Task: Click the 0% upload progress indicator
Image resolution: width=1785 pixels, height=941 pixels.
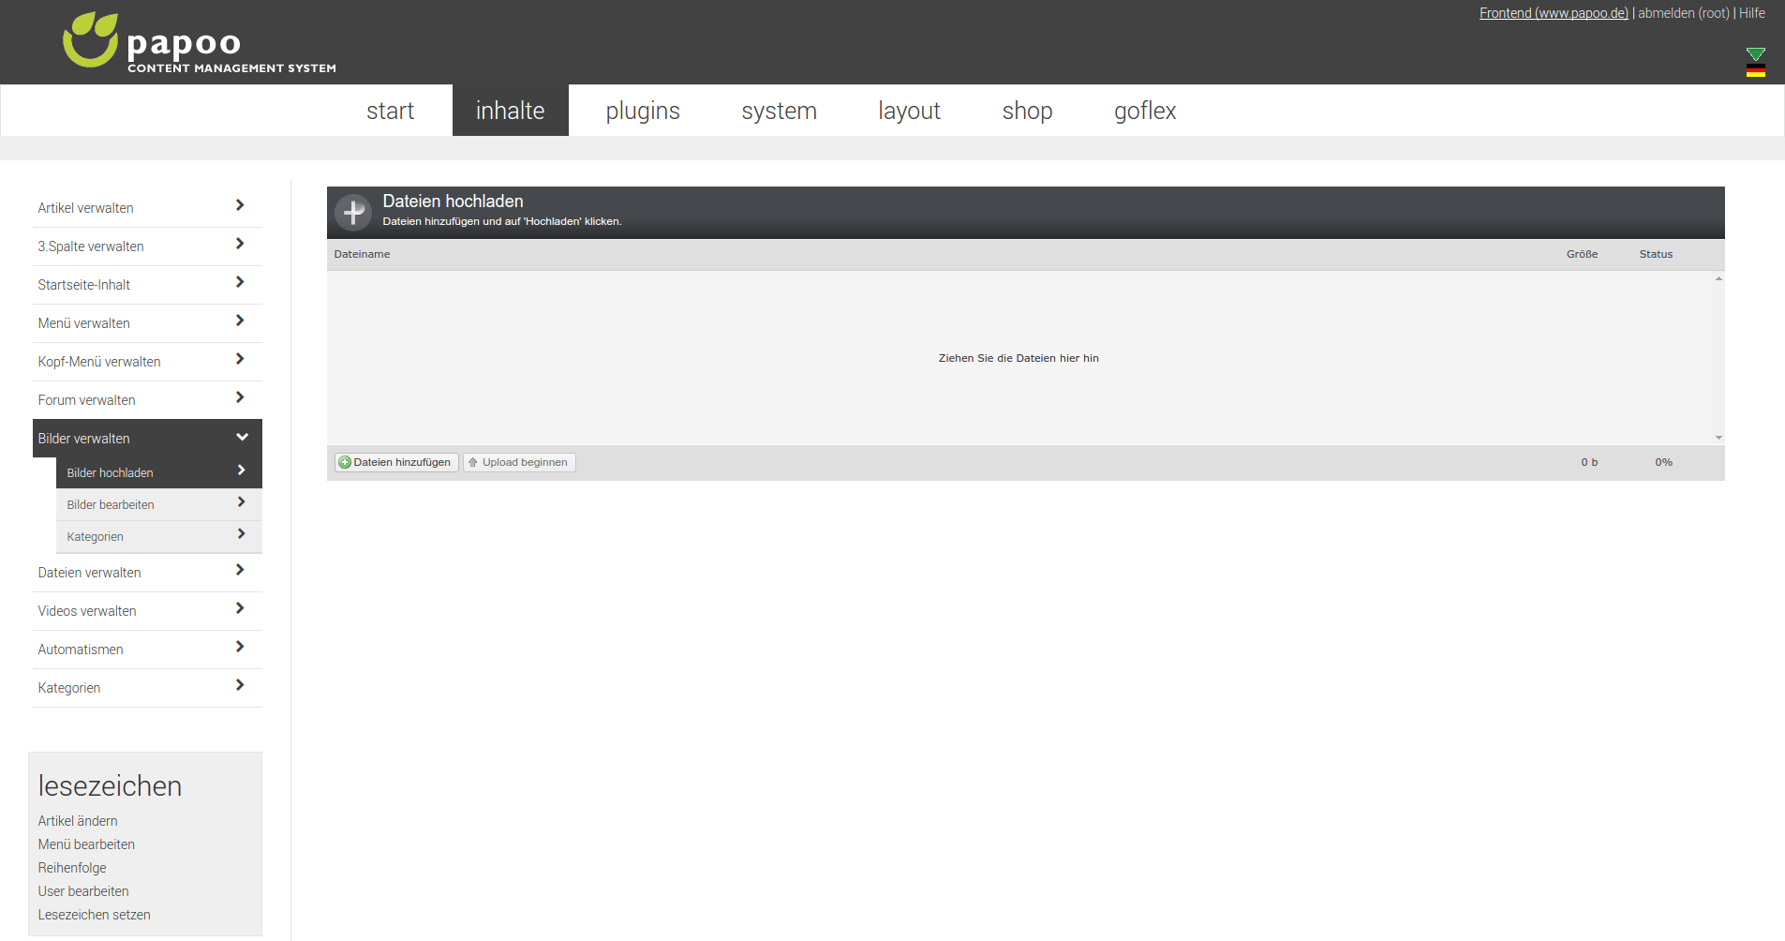Action: coord(1664,462)
